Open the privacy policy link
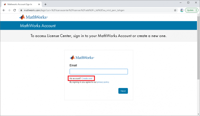This screenshot has width=200, height=116. (x=103, y=82)
